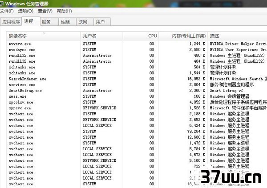Open the 用户 tab
The image size is (267, 188).
point(102,22)
